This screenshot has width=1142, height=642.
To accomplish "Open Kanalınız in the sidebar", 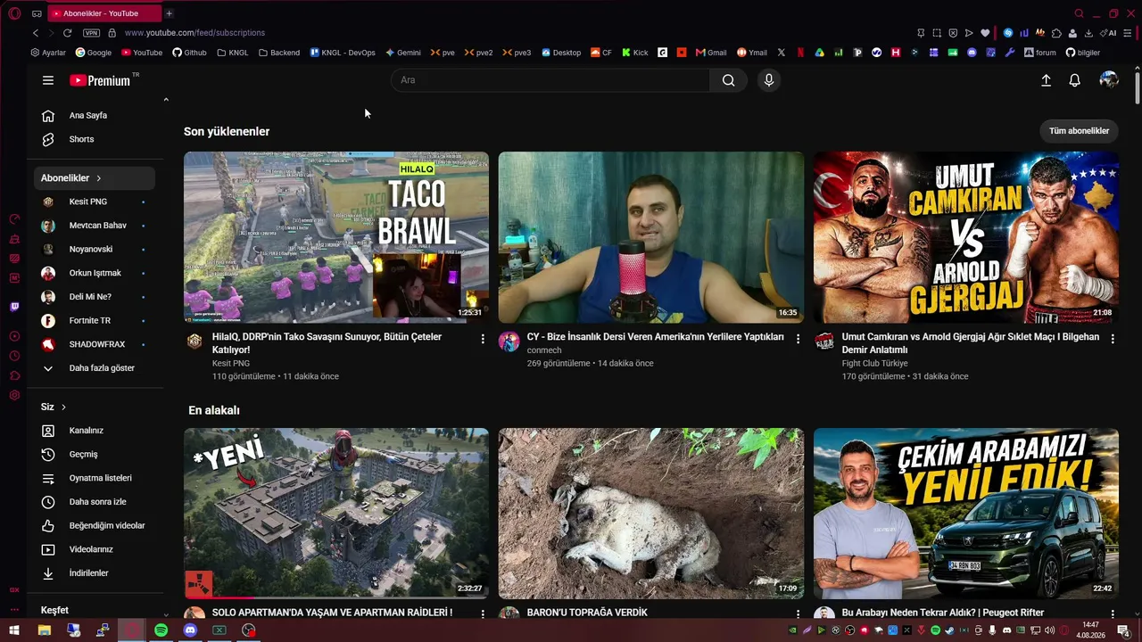I will 96,431.
